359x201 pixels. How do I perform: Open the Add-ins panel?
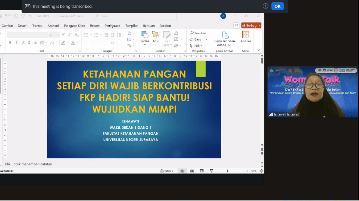point(245,37)
